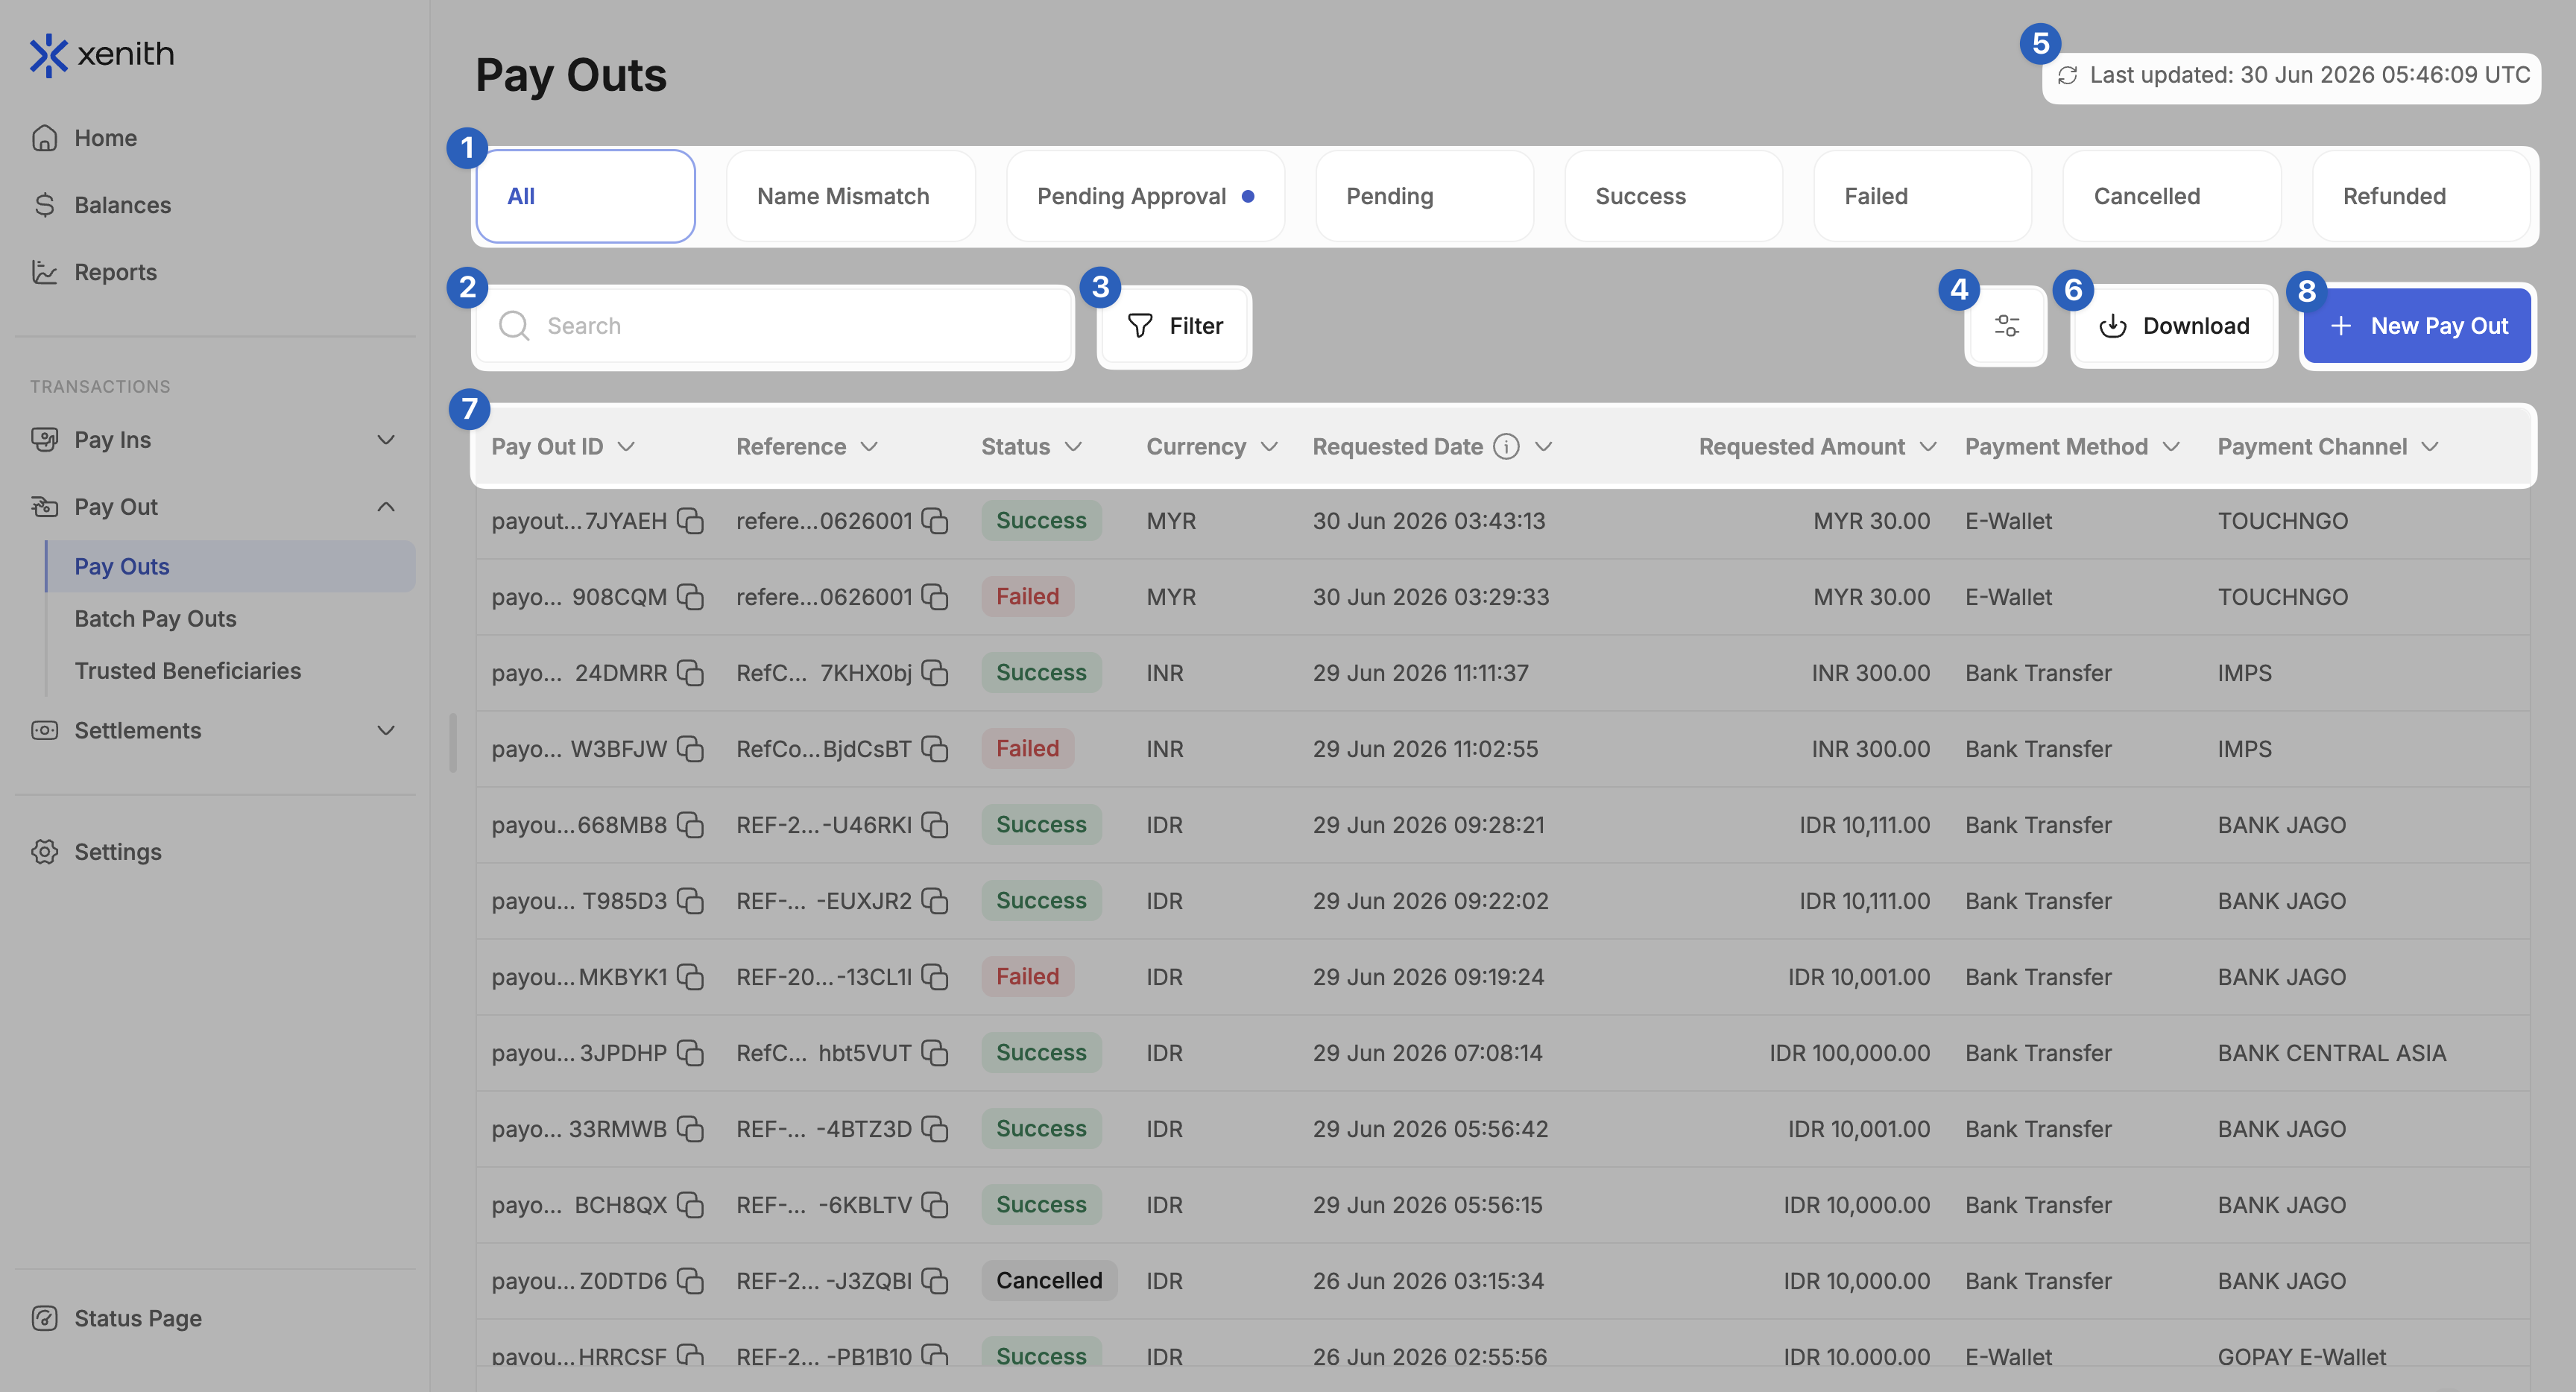Copy payout ID ending 3JPDHP
This screenshot has height=1392, width=2576.
pyautogui.click(x=690, y=1053)
